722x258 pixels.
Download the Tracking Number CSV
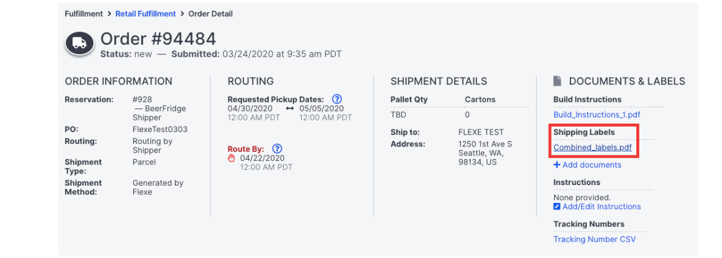[x=594, y=239]
